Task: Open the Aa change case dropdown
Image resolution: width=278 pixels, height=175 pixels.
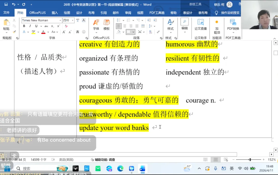Action: click(53, 32)
